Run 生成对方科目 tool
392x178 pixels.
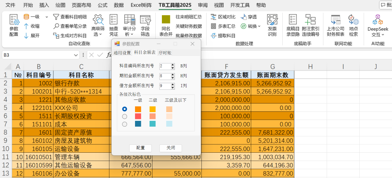click(70, 36)
